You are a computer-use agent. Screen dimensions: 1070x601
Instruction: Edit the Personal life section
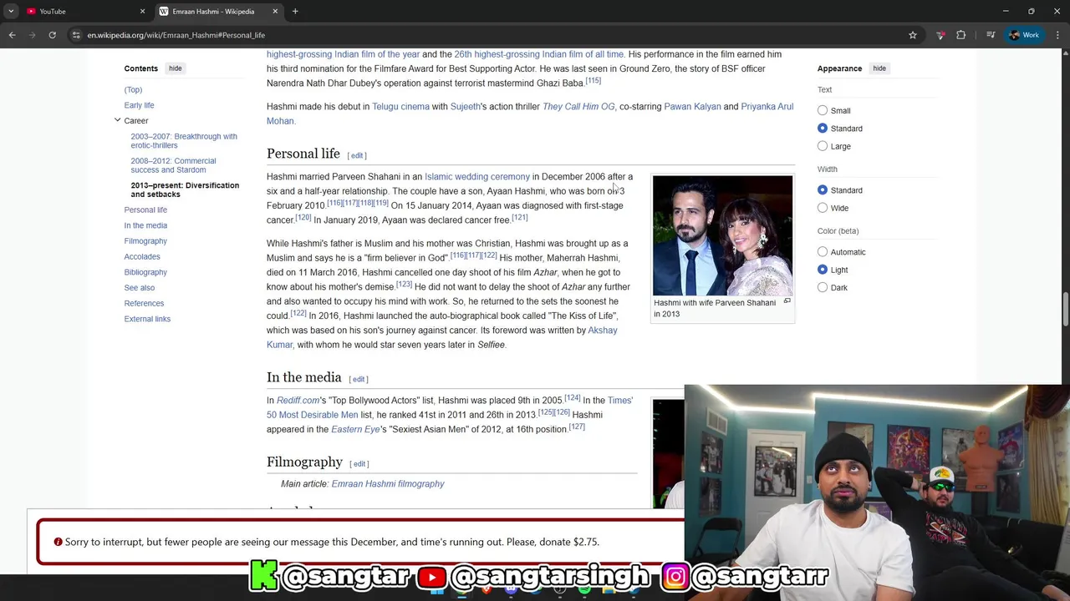click(x=357, y=155)
